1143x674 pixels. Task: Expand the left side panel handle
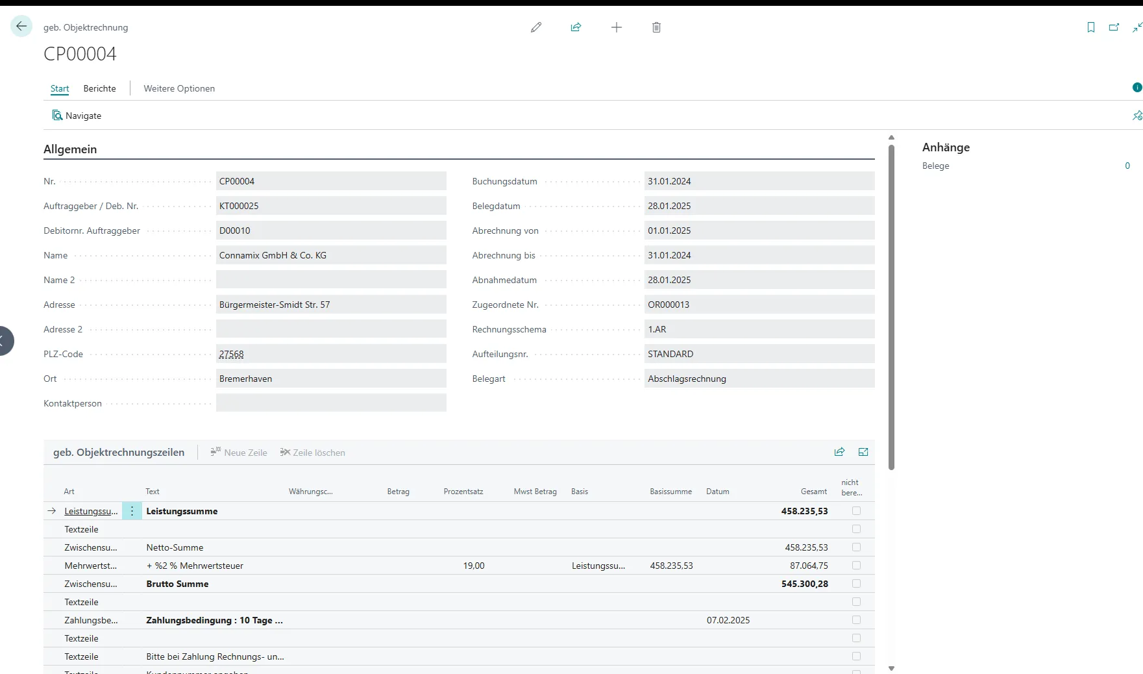click(x=4, y=341)
